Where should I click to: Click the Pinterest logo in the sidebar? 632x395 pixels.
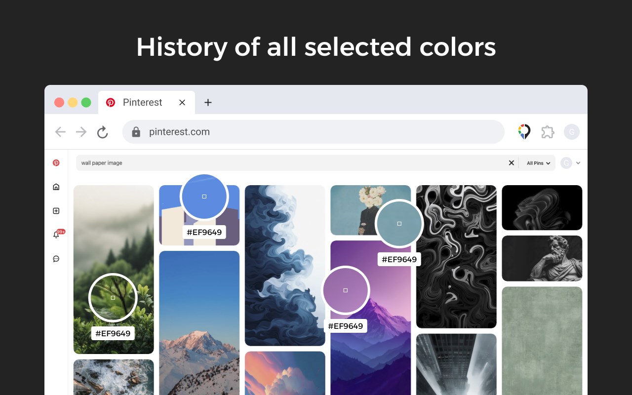(x=56, y=163)
